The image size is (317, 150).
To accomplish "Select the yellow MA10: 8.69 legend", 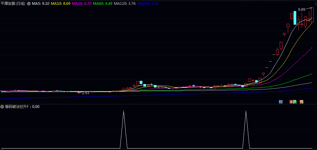I will (x=60, y=3).
